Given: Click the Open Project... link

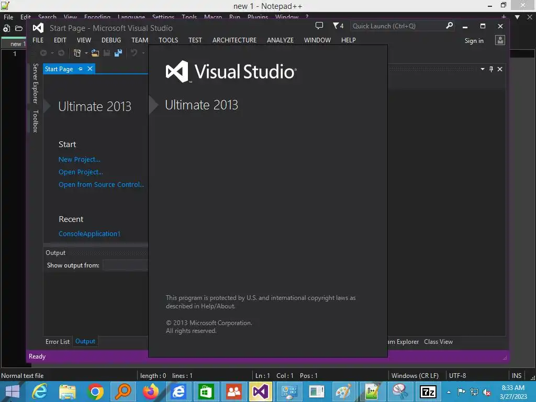Looking at the screenshot, I should click(81, 172).
